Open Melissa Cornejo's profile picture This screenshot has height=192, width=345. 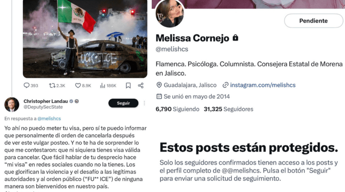(x=169, y=14)
